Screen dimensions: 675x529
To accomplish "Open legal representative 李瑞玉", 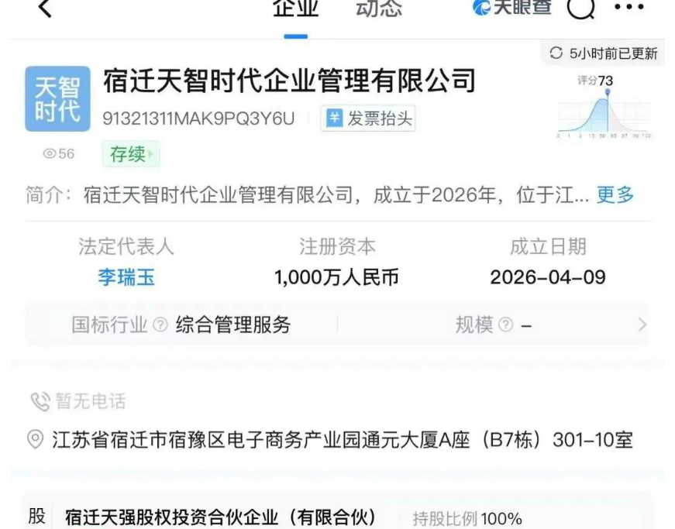I will pyautogui.click(x=126, y=277).
